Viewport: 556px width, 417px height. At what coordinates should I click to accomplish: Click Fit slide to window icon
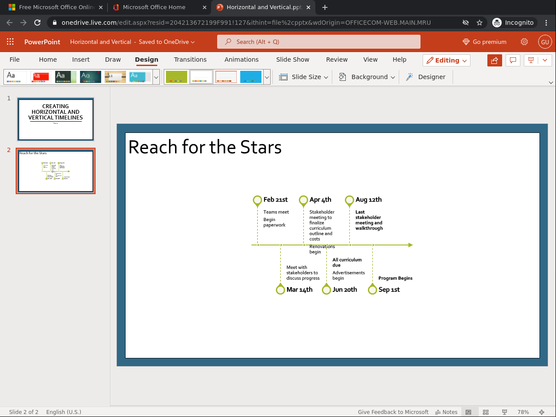coord(542,412)
